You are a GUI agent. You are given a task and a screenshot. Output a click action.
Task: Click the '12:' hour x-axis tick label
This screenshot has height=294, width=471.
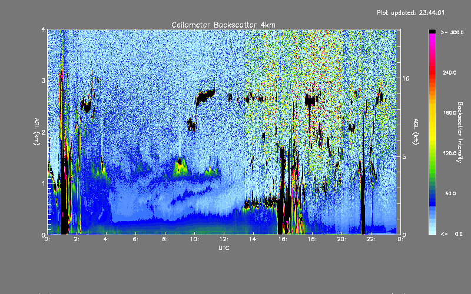coord(224,239)
